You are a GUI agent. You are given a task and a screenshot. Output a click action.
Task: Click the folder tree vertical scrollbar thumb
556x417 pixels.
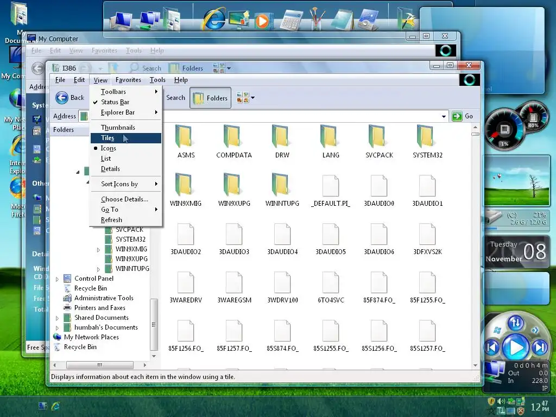(154, 325)
